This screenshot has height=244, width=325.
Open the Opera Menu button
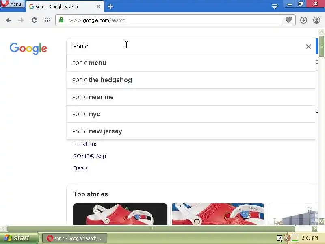(x=12, y=4)
